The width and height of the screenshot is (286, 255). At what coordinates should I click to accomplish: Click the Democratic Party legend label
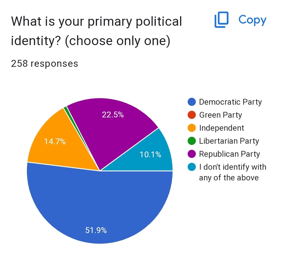coord(230,102)
